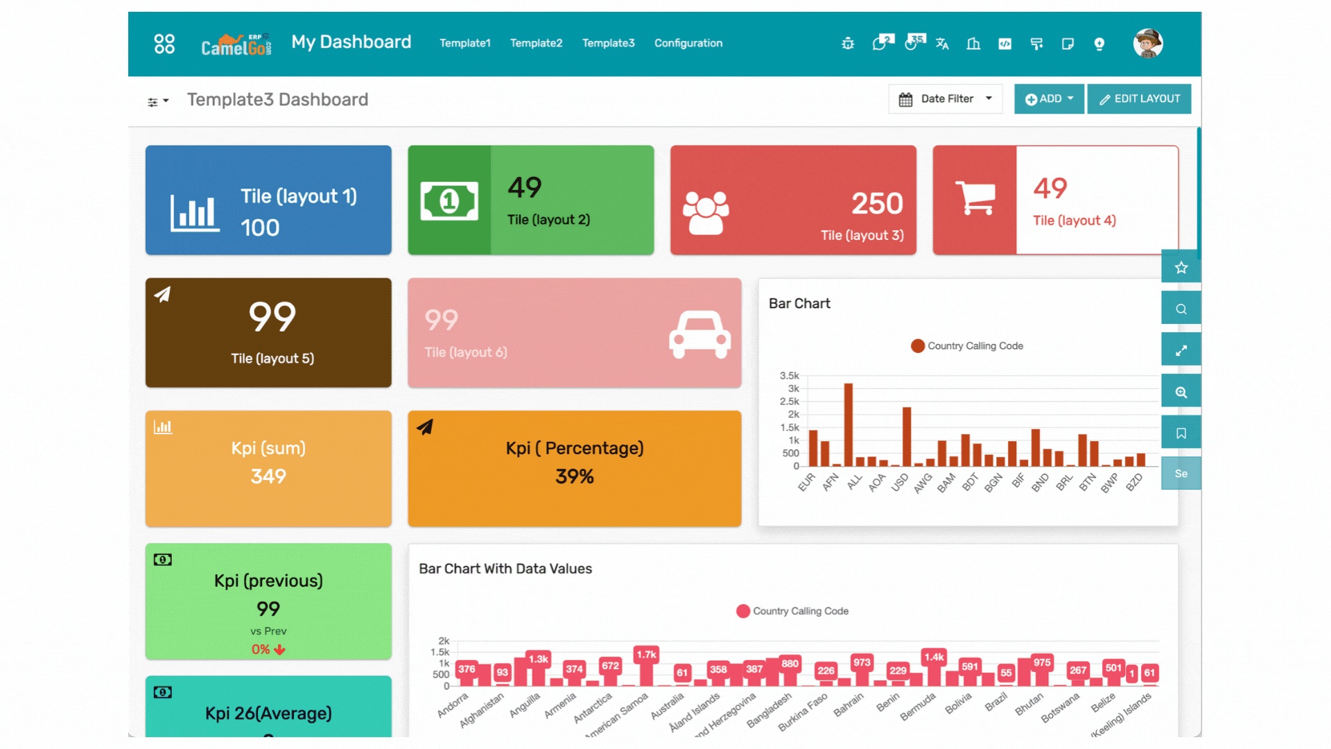Open chat messages icon with badge 2

coord(881,43)
